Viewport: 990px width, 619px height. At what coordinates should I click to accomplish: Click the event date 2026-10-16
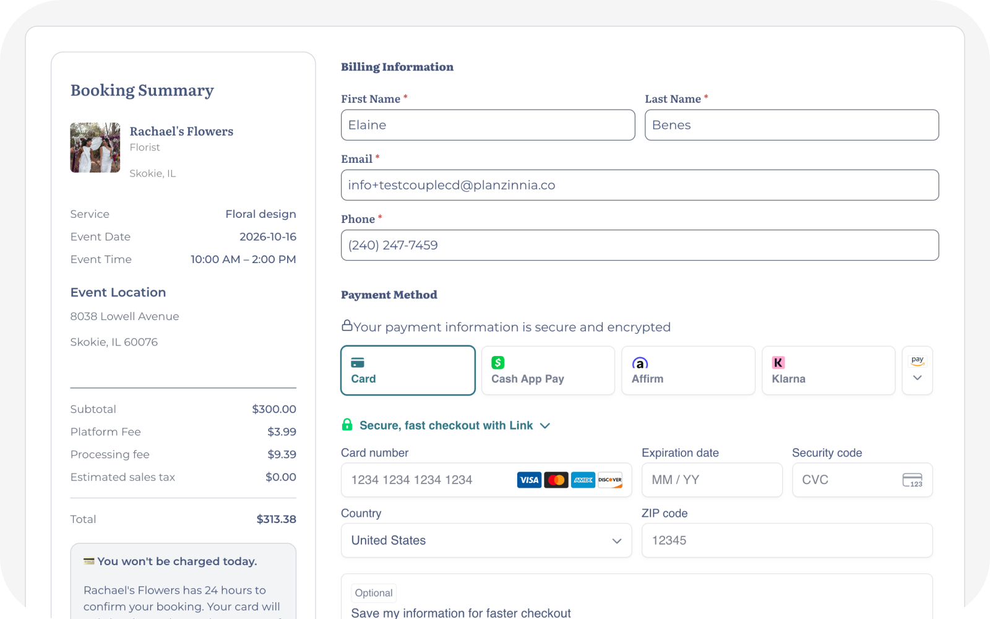[268, 236]
